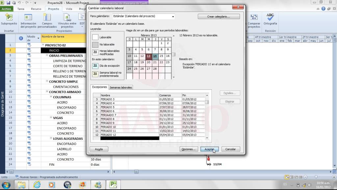Click Vínculos entre proyectos icon
Viewport: 337px width, 190px height.
tap(67, 17)
